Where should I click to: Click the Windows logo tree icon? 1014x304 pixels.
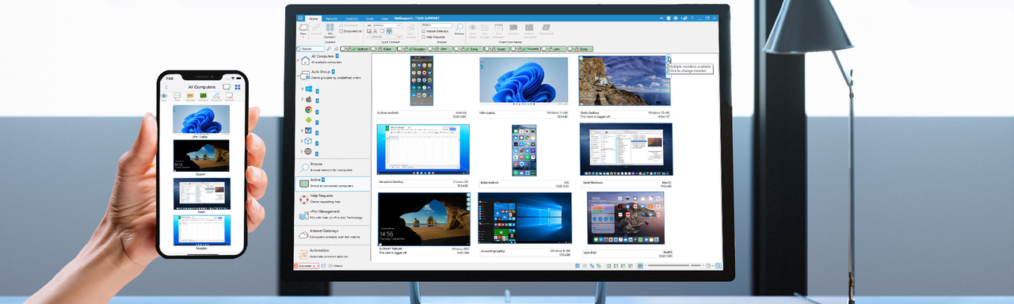click(309, 89)
